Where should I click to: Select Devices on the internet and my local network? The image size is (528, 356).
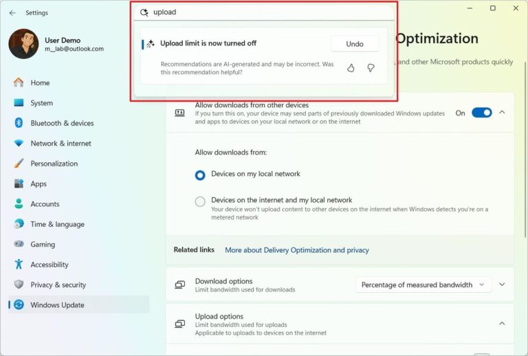point(200,201)
